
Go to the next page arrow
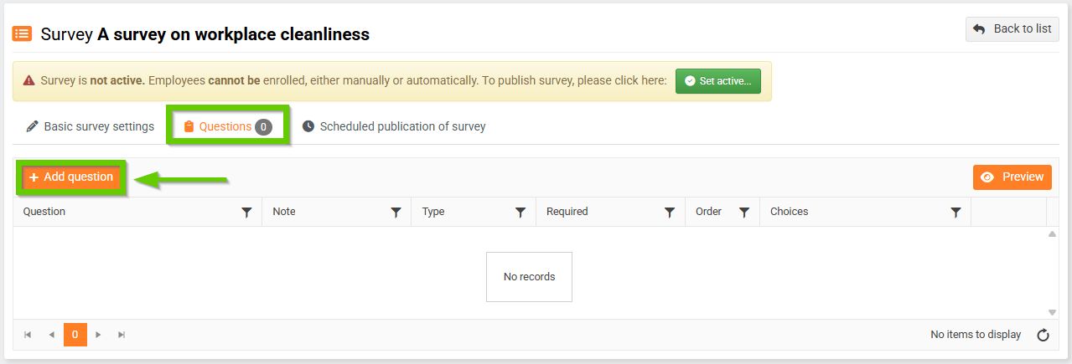coord(98,335)
